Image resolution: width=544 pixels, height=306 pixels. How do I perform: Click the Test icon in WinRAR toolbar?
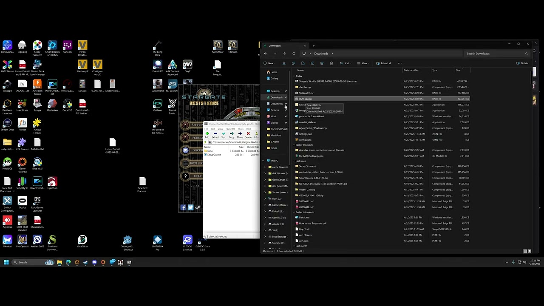point(223,135)
